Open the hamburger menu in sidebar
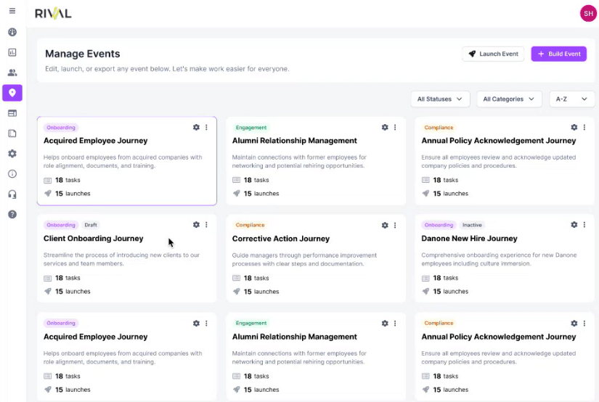The image size is (599, 402). point(12,11)
